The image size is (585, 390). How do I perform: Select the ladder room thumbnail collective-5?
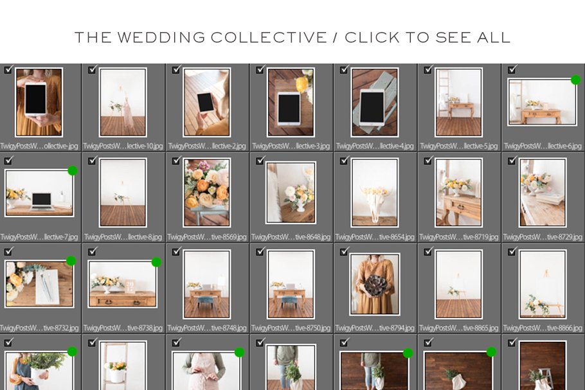click(x=458, y=103)
